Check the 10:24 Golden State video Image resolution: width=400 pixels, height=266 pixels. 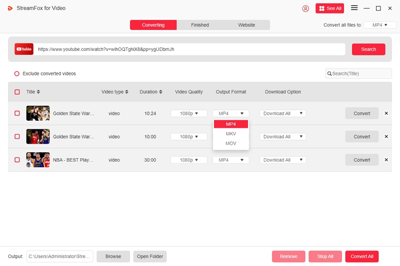click(17, 113)
